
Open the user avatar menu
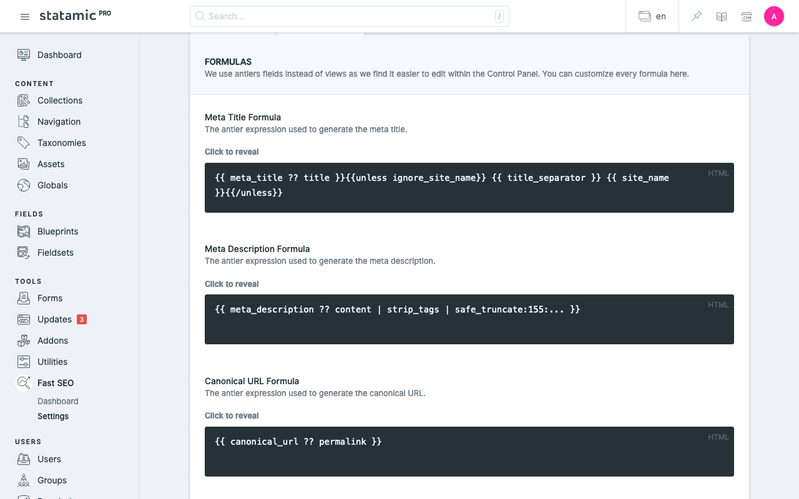pos(774,17)
